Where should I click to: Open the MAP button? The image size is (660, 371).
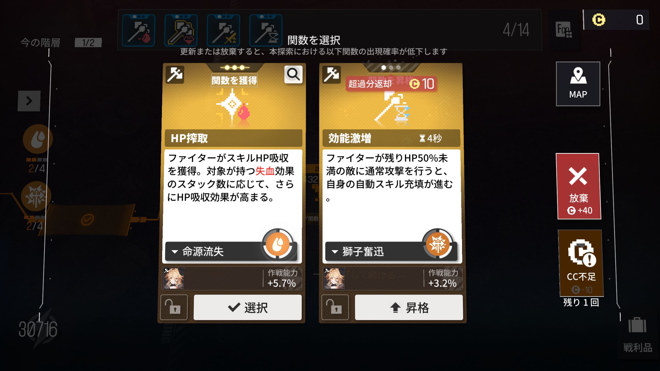click(x=578, y=84)
